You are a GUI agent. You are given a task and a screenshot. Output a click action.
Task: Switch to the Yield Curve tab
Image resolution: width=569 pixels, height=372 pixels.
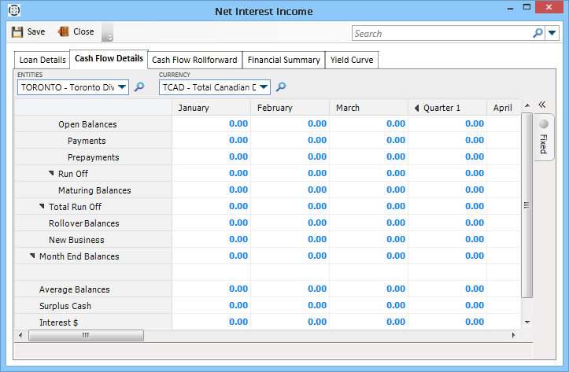click(352, 60)
